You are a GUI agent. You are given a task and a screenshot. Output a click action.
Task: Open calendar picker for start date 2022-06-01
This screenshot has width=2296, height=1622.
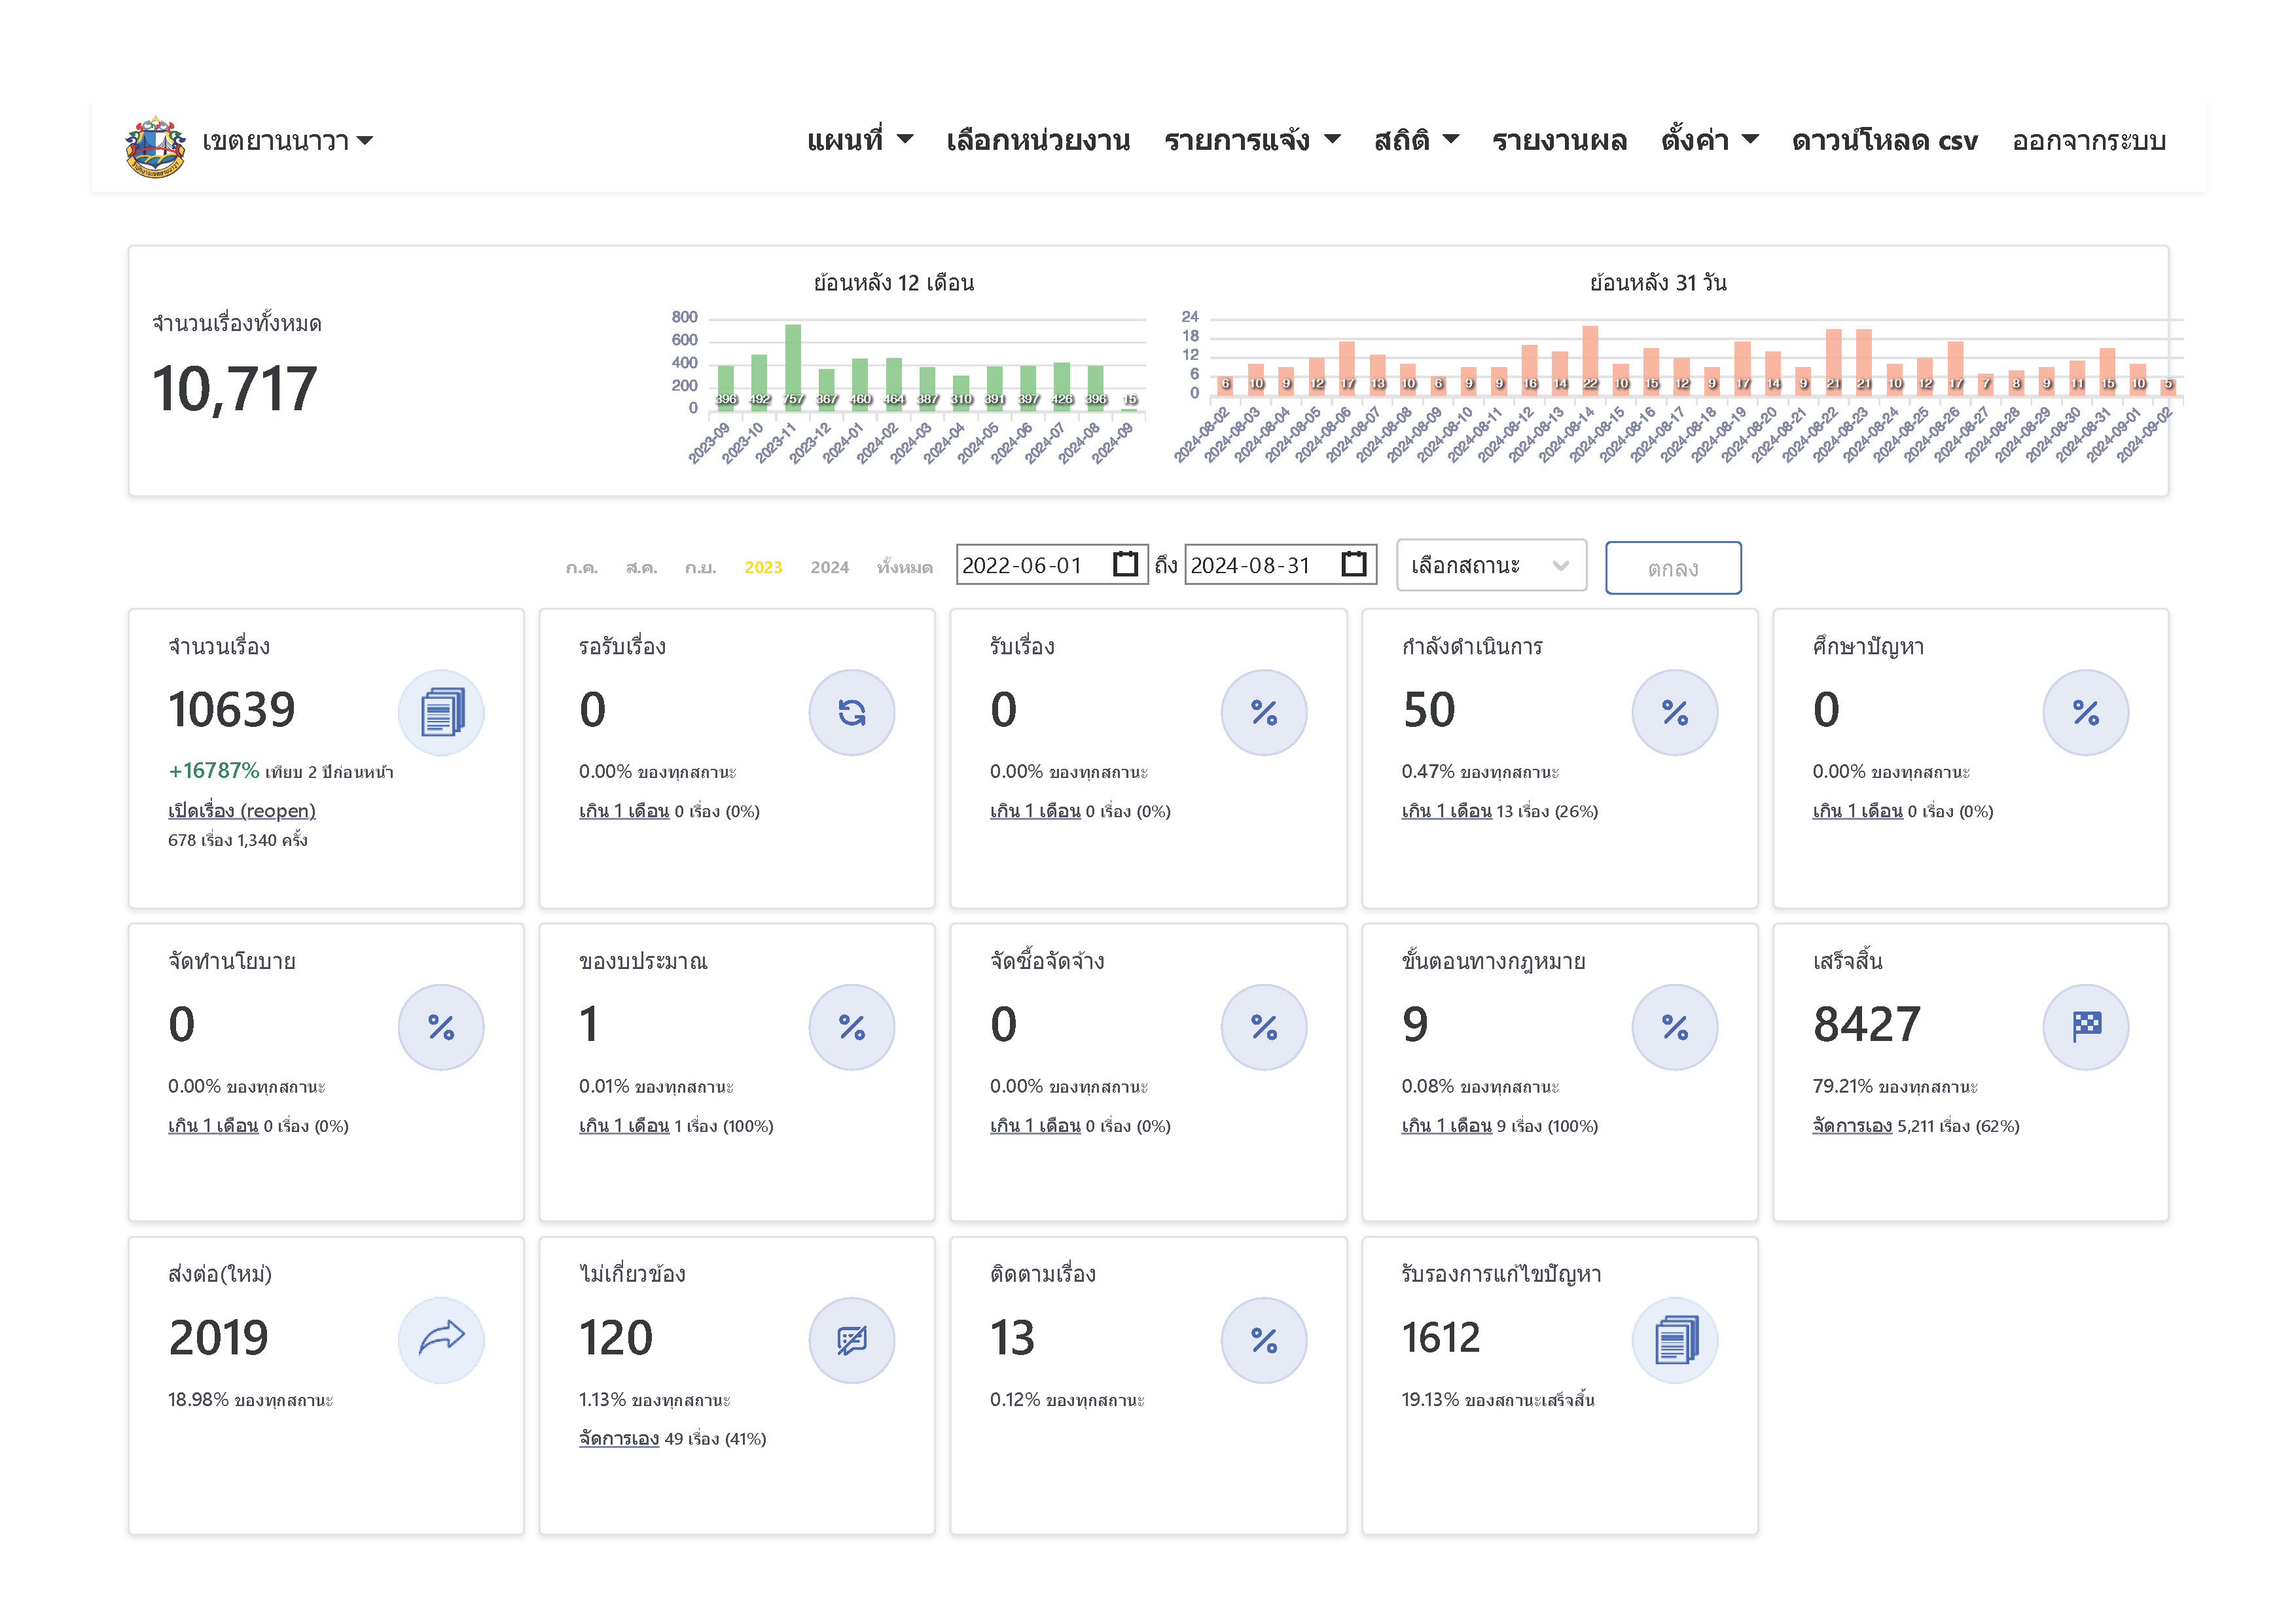[1125, 565]
